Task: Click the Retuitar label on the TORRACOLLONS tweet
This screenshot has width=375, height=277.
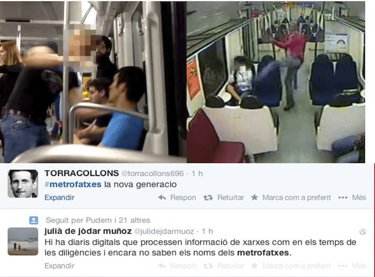Action: [230, 197]
